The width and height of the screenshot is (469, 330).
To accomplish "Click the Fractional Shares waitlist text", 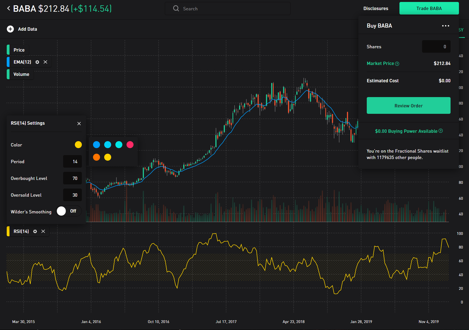I will tap(408, 154).
